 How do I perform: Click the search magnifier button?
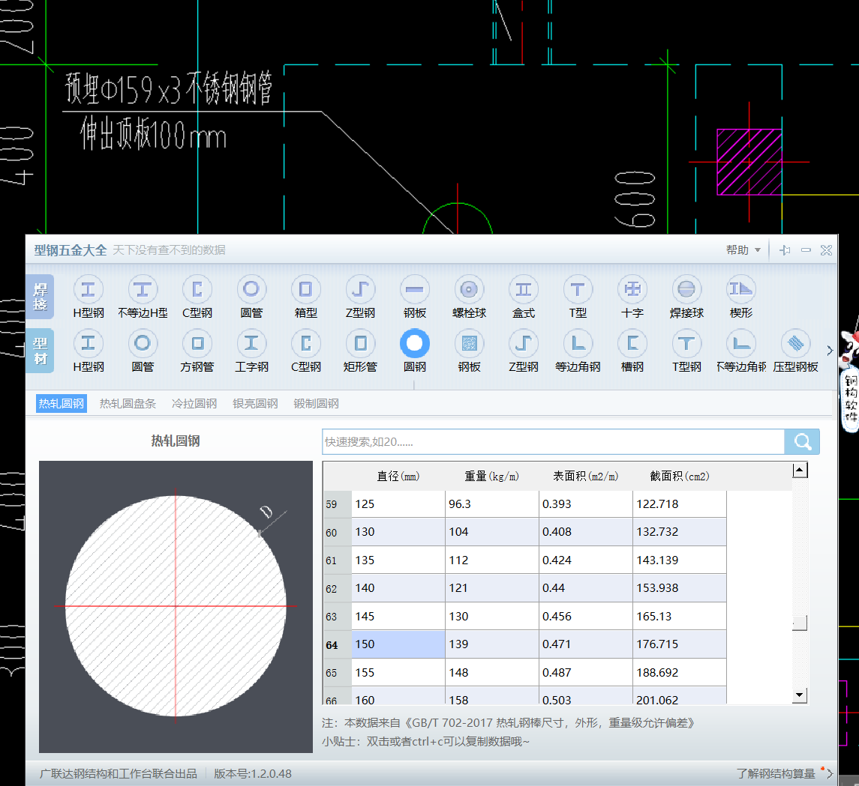coord(802,441)
